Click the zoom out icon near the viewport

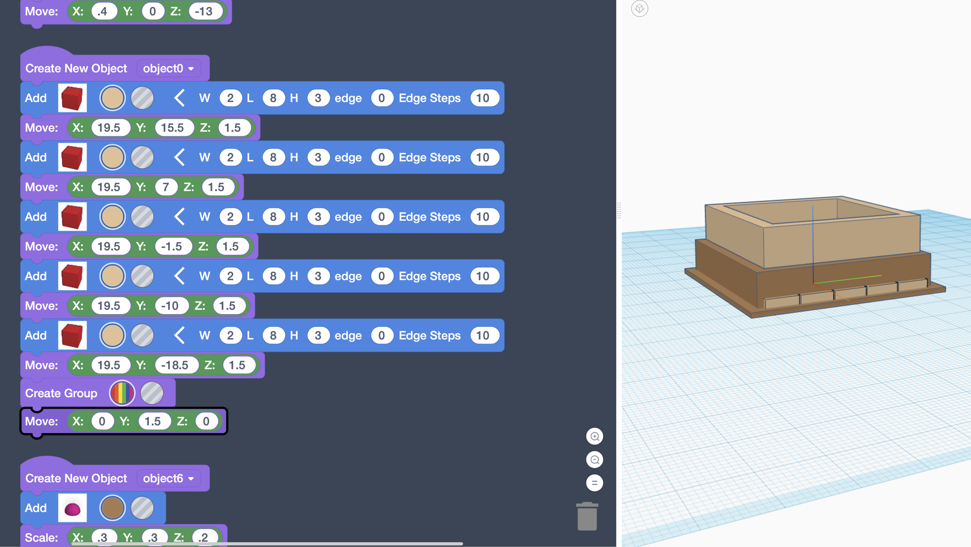(594, 459)
